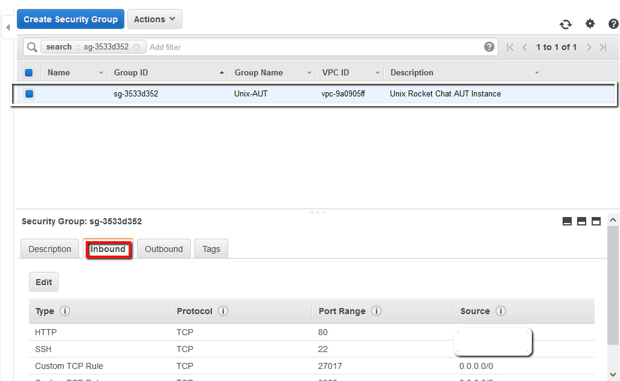This screenshot has width=620, height=381.
Task: Open the help icon in the toolbar
Action: [x=613, y=24]
